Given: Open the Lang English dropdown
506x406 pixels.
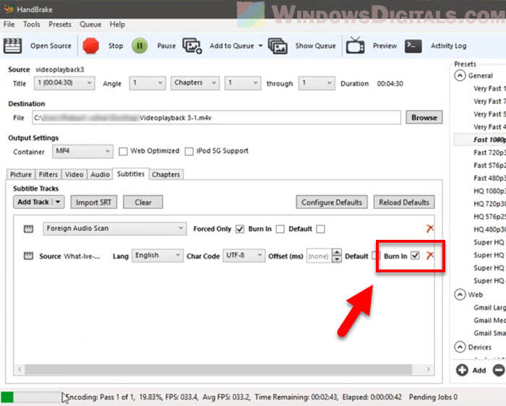Looking at the screenshot, I should point(158,256).
